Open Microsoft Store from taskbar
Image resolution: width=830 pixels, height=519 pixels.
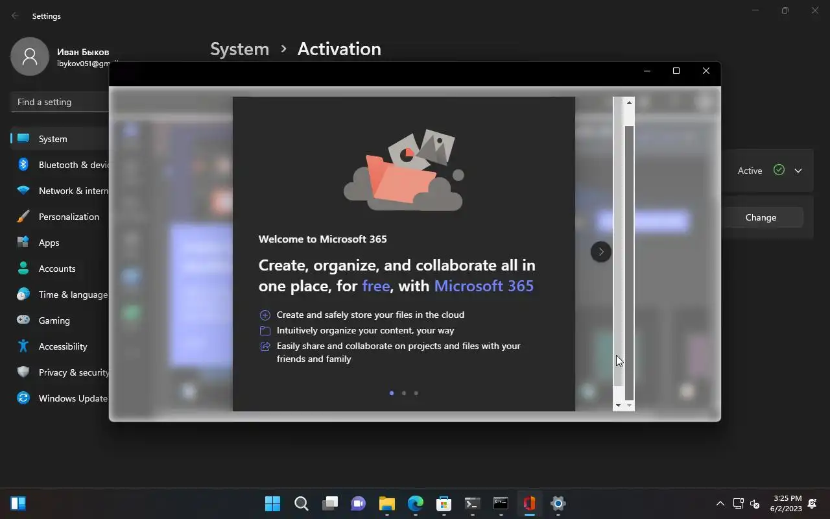tap(444, 503)
